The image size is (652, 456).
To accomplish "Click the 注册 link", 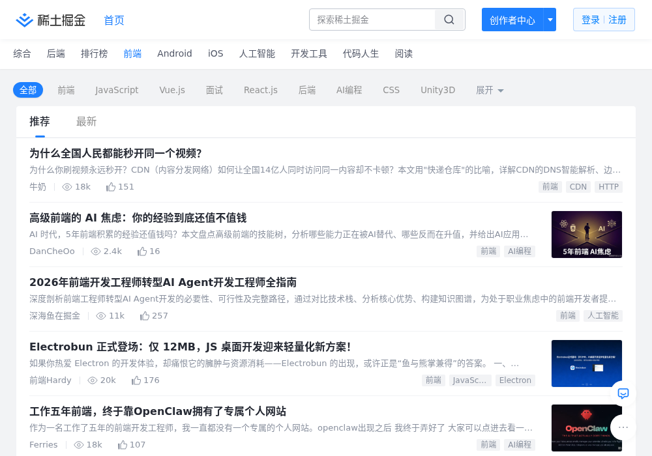I will coord(617,20).
